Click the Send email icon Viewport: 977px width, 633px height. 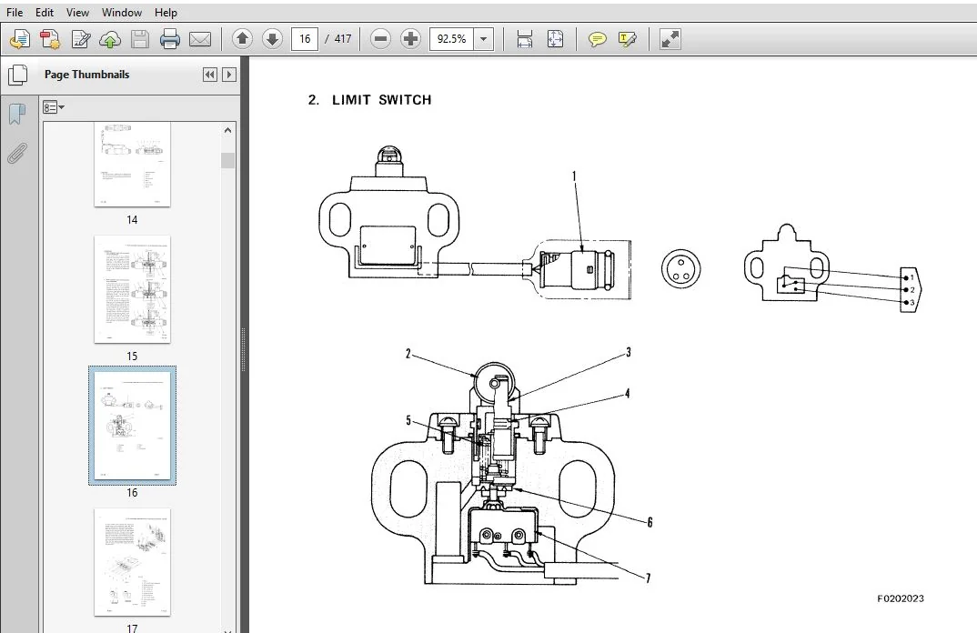coord(199,39)
